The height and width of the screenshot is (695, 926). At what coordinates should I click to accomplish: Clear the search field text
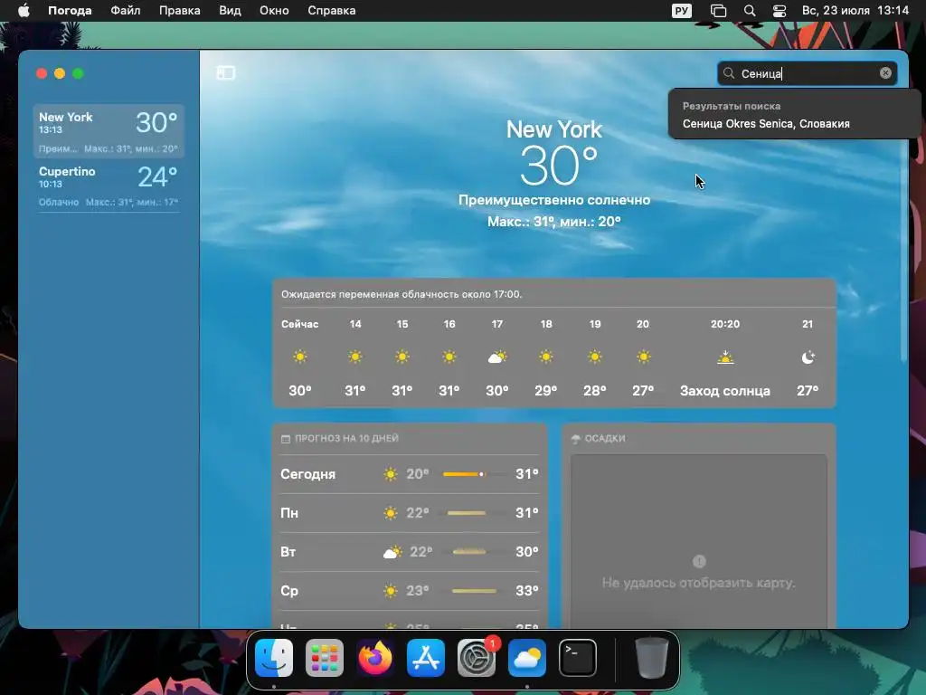pyautogui.click(x=885, y=72)
